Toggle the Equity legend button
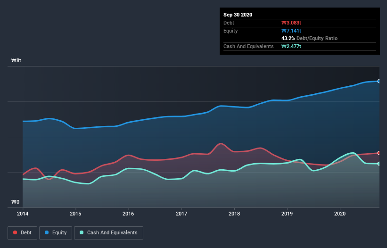The image size is (387, 248). point(56,233)
